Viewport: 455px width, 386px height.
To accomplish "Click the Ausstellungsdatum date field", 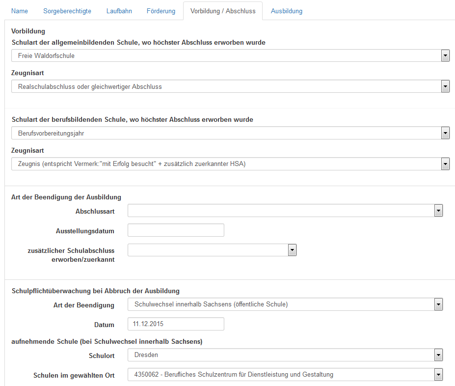I will (176, 230).
